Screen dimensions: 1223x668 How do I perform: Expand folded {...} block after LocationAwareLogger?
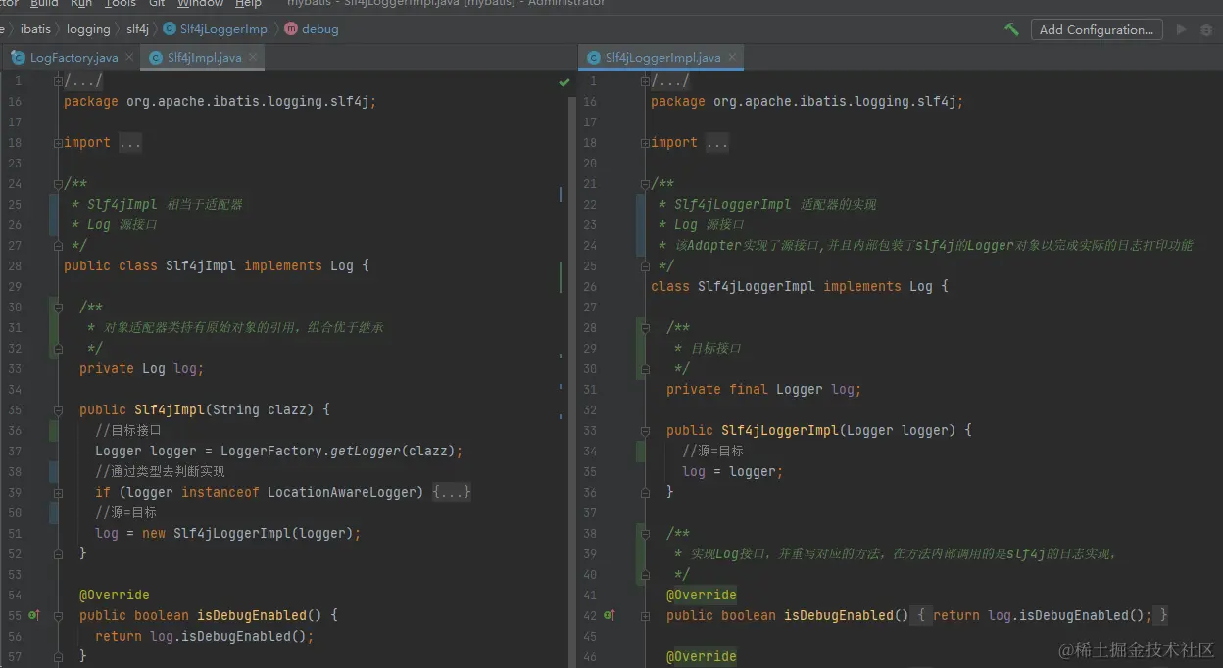452,492
